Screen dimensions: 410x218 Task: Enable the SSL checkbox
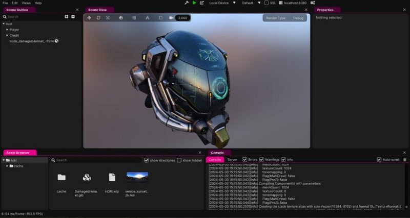pyautogui.click(x=266, y=3)
